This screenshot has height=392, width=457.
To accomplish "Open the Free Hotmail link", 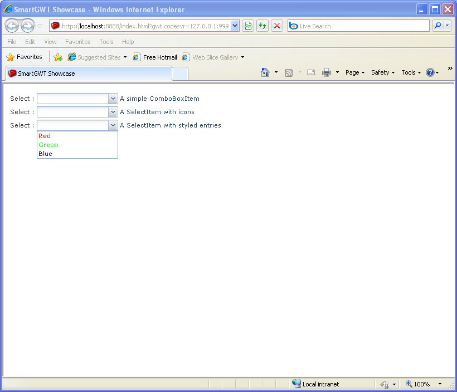I will pos(155,57).
